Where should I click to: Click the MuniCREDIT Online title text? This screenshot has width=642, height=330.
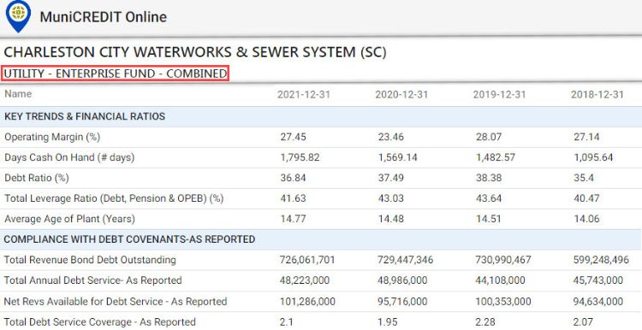click(104, 17)
